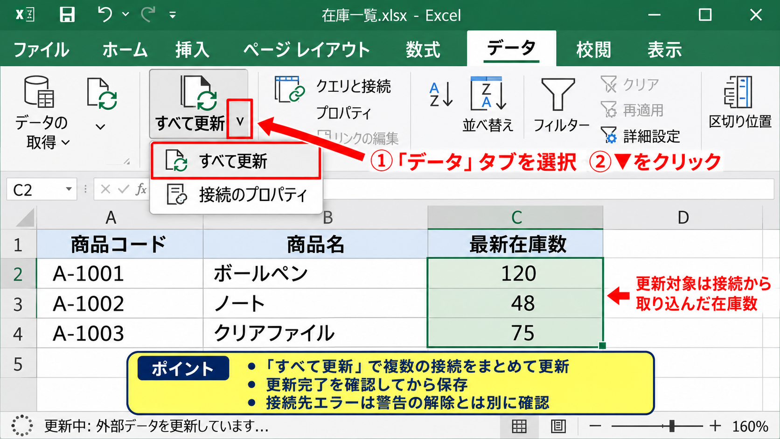Toggle the フィルター funnel button
The height and width of the screenshot is (439, 780).
click(561, 105)
